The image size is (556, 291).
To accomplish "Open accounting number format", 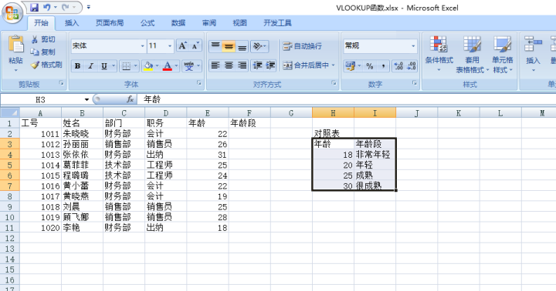I will coord(350,66).
